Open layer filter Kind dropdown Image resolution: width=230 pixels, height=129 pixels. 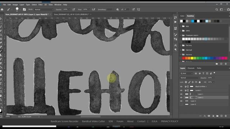pyautogui.click(x=187, y=73)
